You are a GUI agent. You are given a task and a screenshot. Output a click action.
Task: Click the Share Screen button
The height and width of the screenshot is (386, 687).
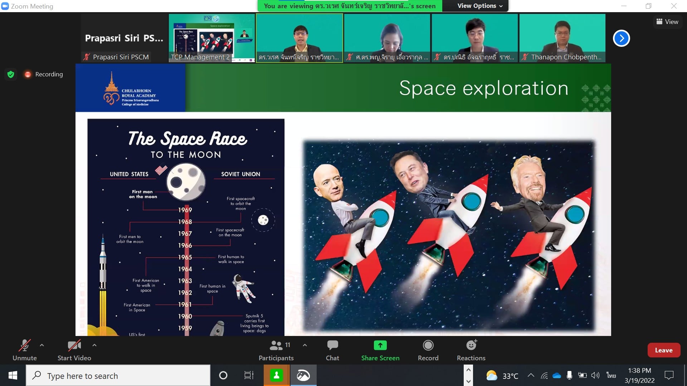380,350
